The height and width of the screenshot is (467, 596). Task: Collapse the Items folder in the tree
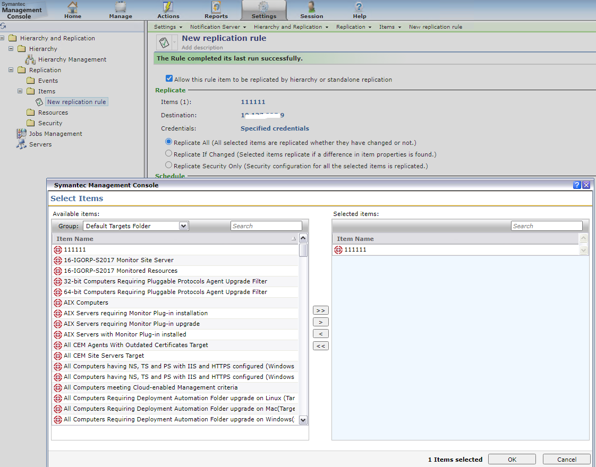20,91
